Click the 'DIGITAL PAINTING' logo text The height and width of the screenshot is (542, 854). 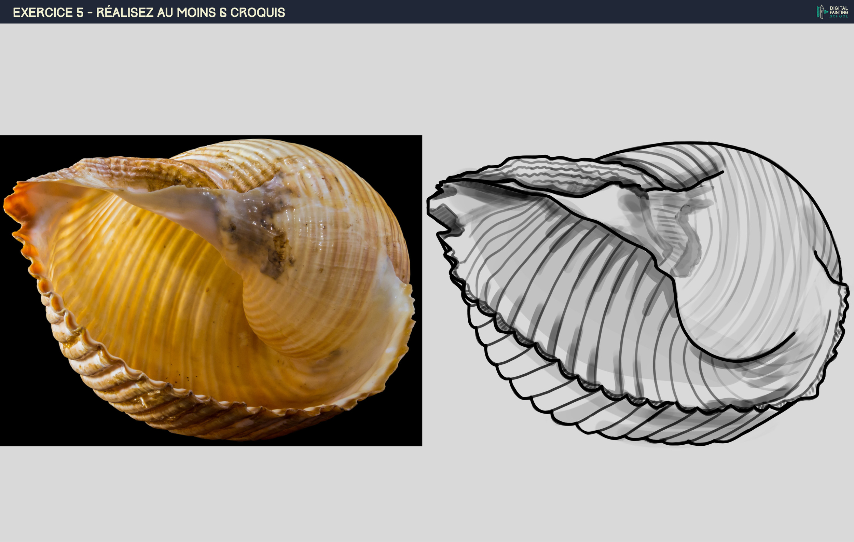point(839,10)
